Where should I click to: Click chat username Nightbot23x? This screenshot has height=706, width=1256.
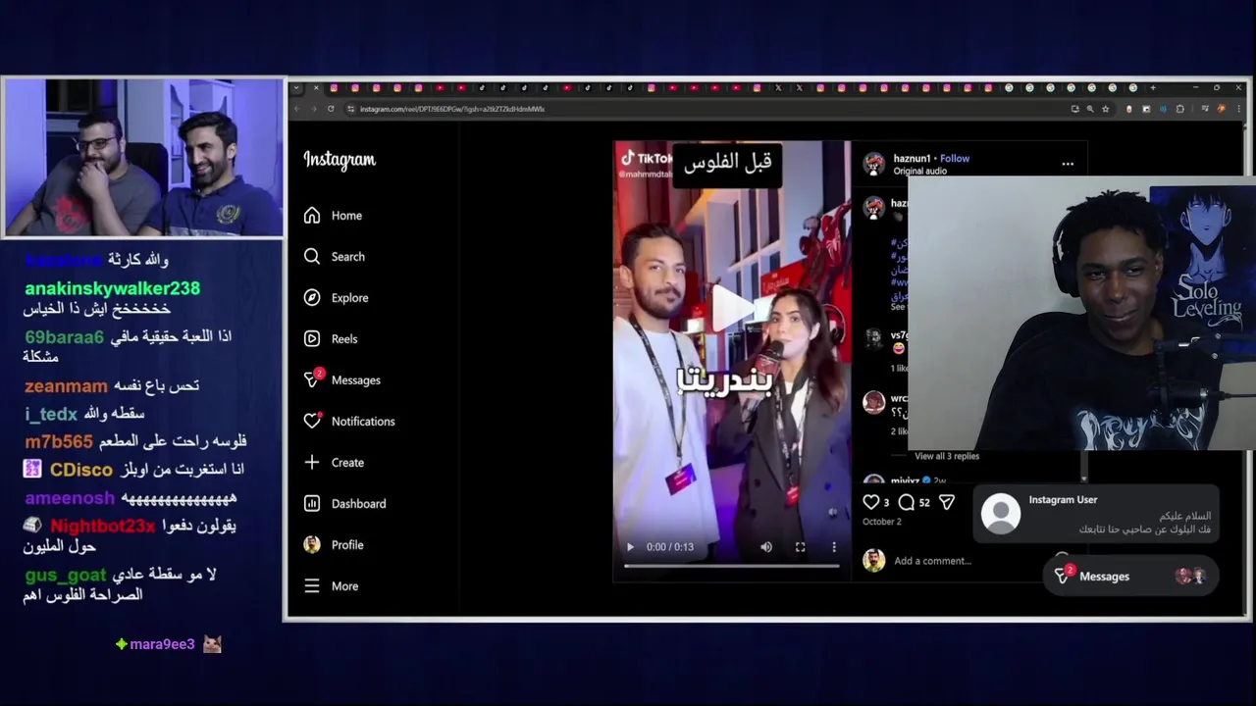[103, 527]
